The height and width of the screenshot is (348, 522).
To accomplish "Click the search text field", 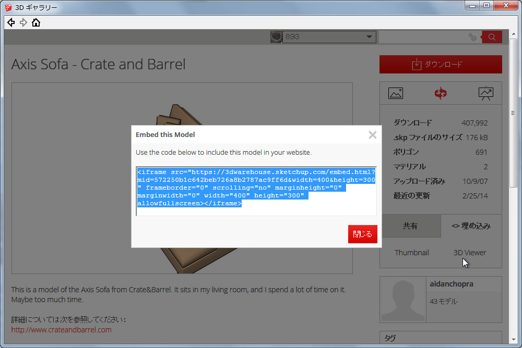I will pos(423,37).
